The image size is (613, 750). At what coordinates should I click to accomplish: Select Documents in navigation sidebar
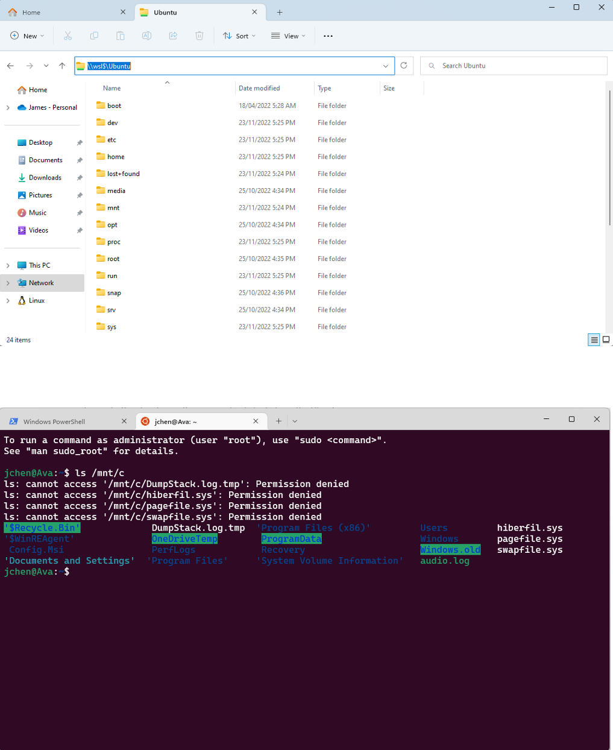[45, 160]
